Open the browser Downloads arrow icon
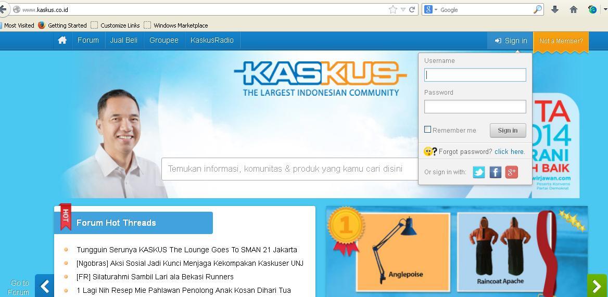Image resolution: width=608 pixels, height=297 pixels. [555, 10]
